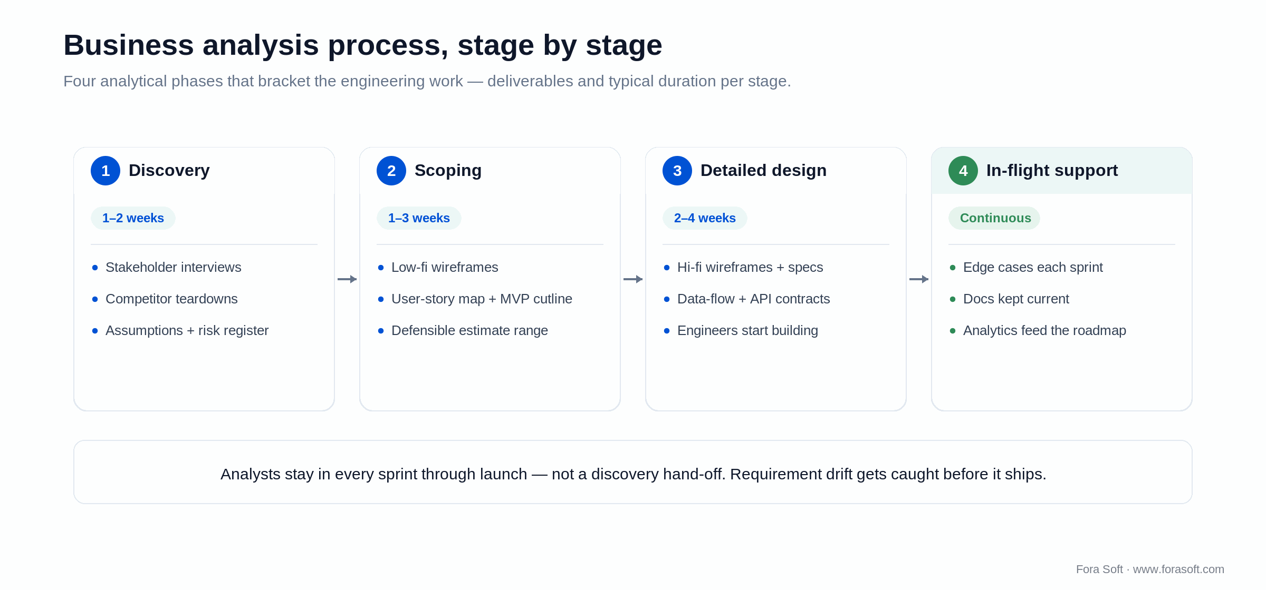Click the callout text starting 'Analysts stay in every sprint'
1266x590 pixels.
(x=633, y=474)
